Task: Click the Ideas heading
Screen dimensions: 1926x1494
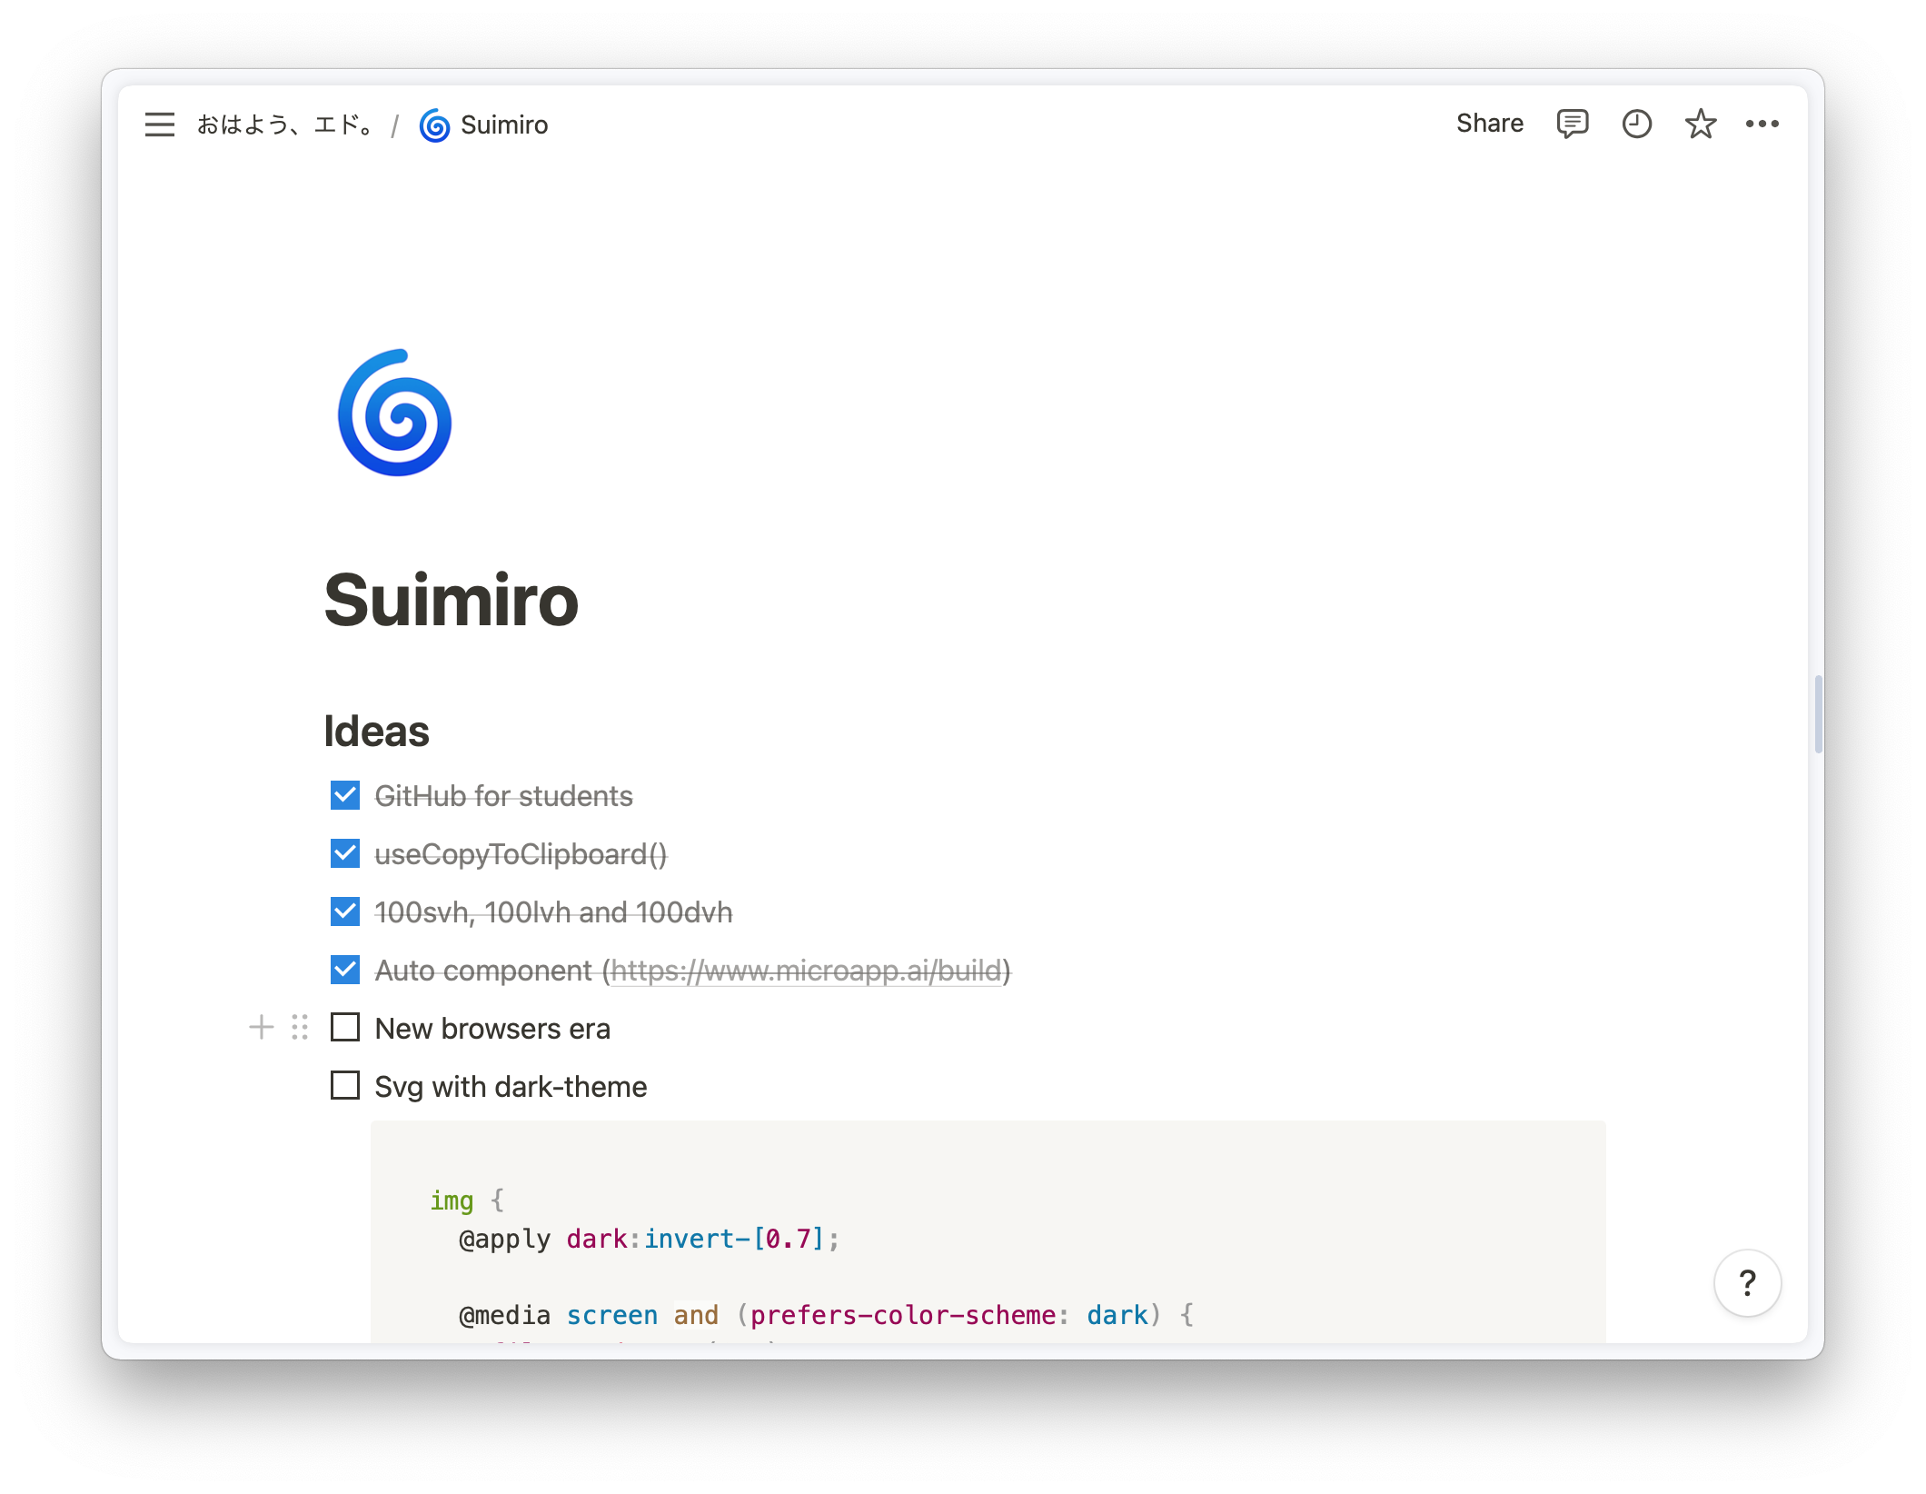Action: coord(376,732)
